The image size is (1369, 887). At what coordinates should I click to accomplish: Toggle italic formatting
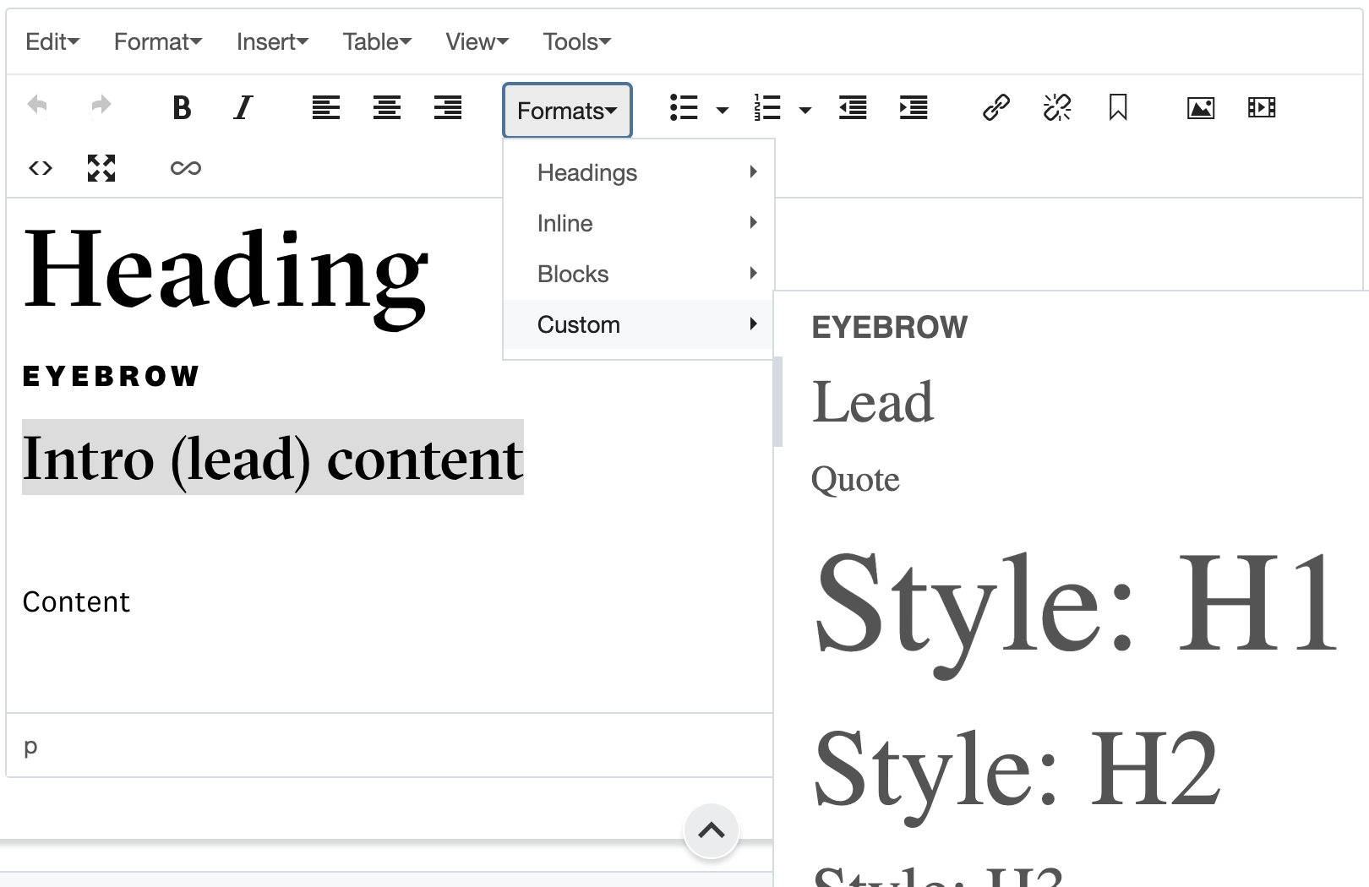tap(243, 108)
